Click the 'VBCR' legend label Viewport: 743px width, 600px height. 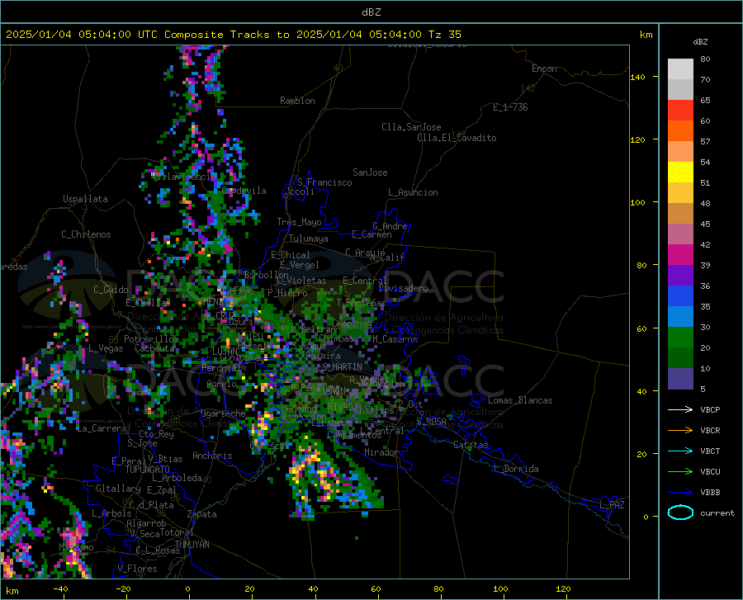[710, 431]
